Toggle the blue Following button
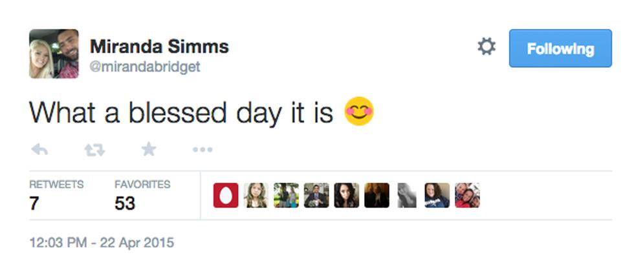The width and height of the screenshot is (634, 266). [560, 48]
